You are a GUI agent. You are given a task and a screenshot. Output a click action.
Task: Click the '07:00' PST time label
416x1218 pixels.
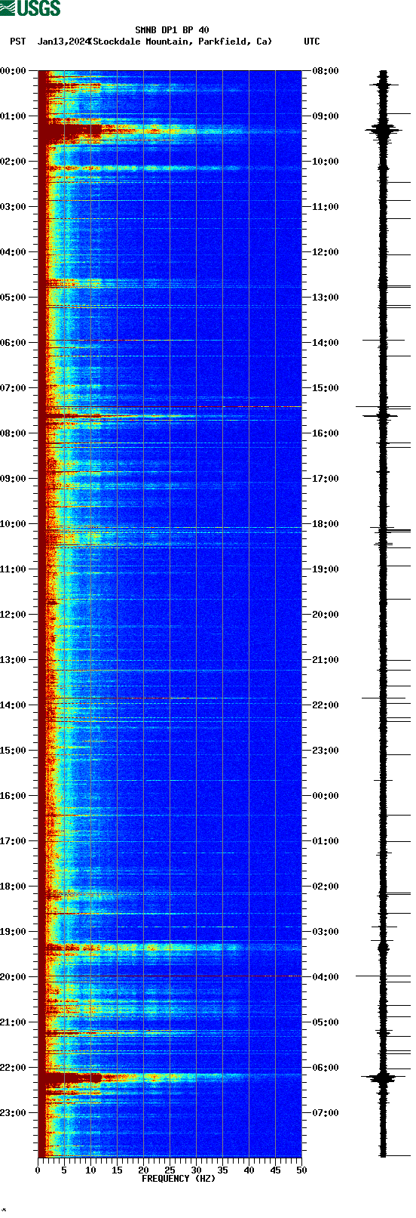coord(13,388)
